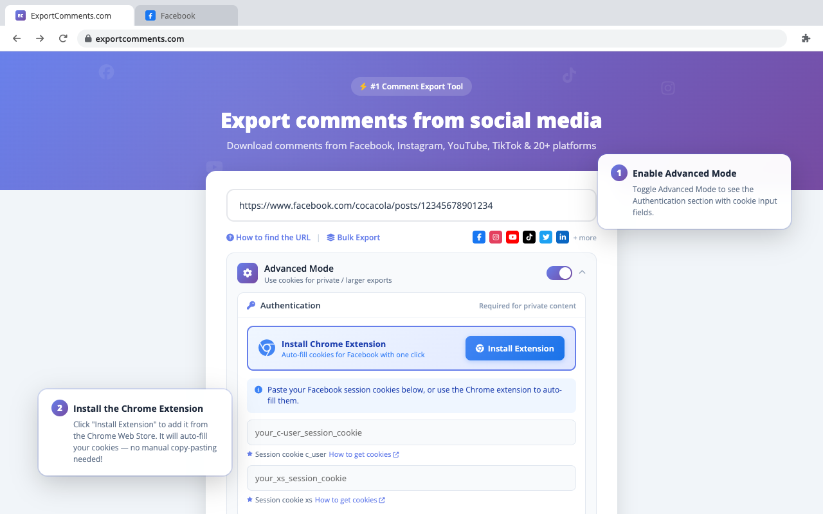Click the #1 Comment Export Tool badge
The width and height of the screenshot is (823, 514).
click(x=411, y=86)
